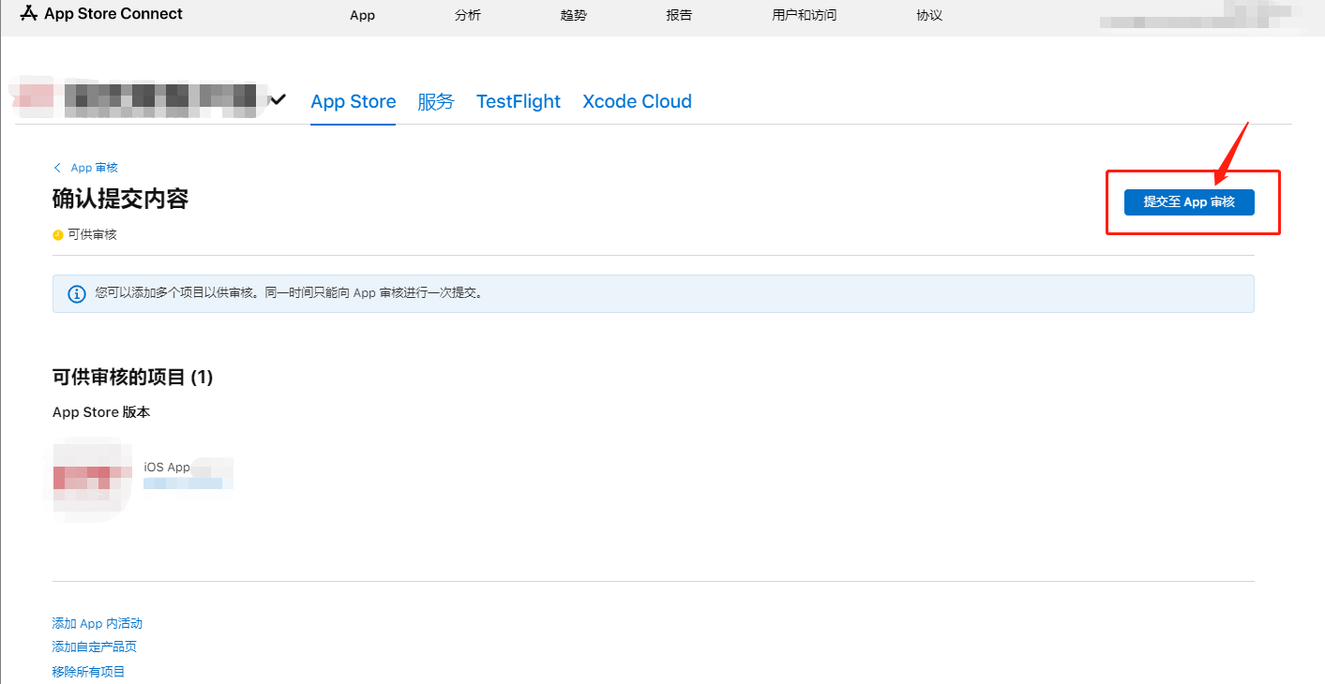Screen dimensions: 1325x684
Task: Open 用户和访问 in the top navigation
Action: point(805,15)
